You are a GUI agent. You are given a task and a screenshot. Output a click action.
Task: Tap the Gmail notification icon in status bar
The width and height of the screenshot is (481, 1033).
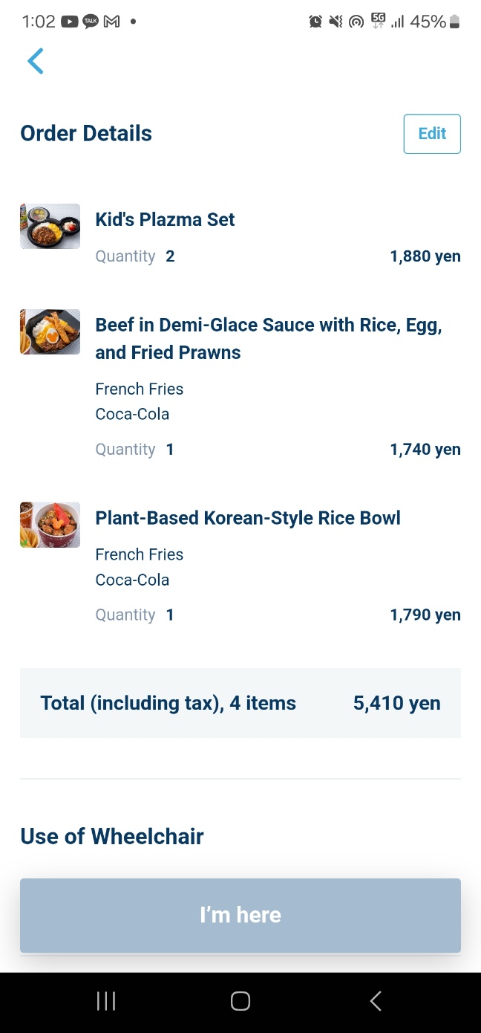(x=111, y=22)
